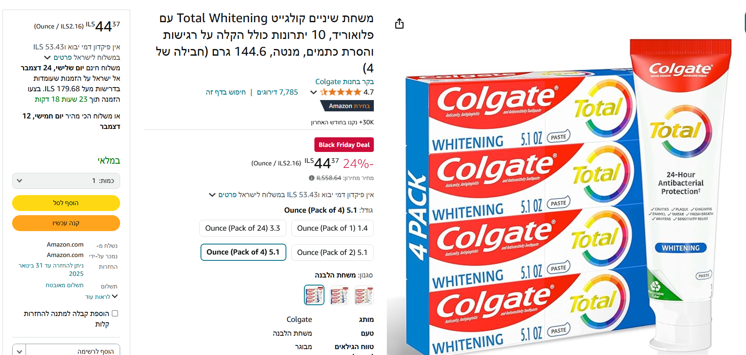Click the orange buy now button
746x355 pixels.
click(x=66, y=223)
